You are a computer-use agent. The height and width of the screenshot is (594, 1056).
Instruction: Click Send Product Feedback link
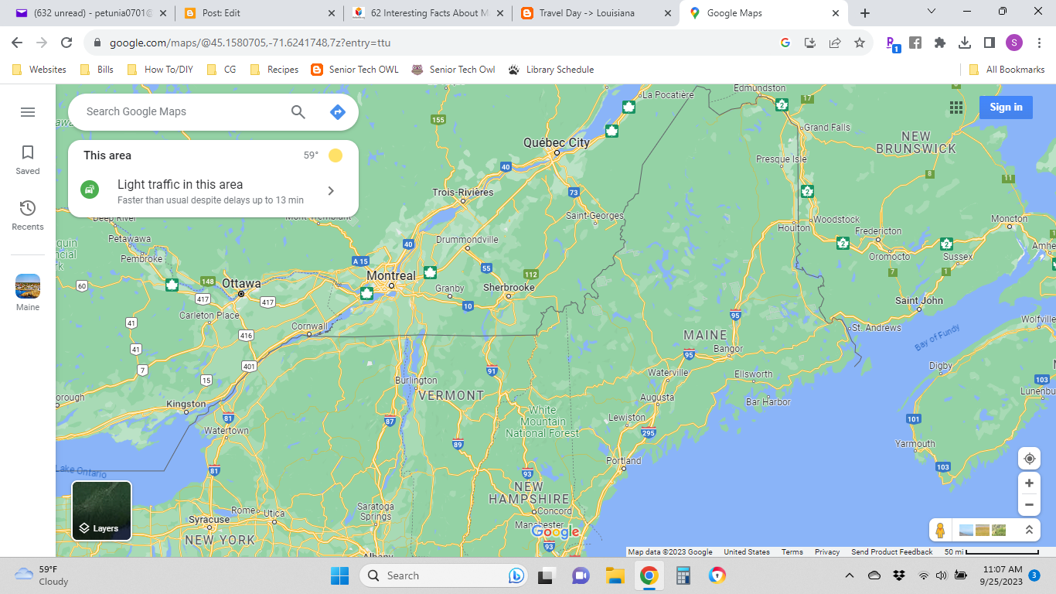click(891, 552)
